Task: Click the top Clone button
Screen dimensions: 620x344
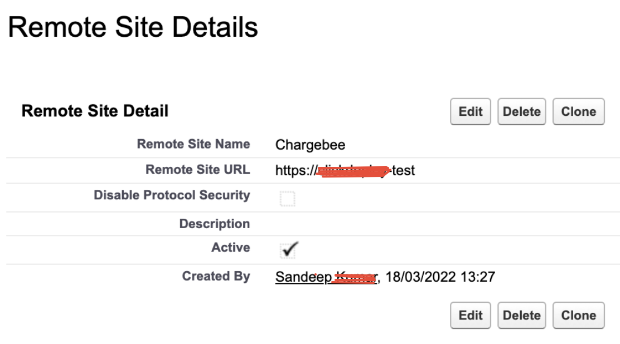Action: point(579,112)
